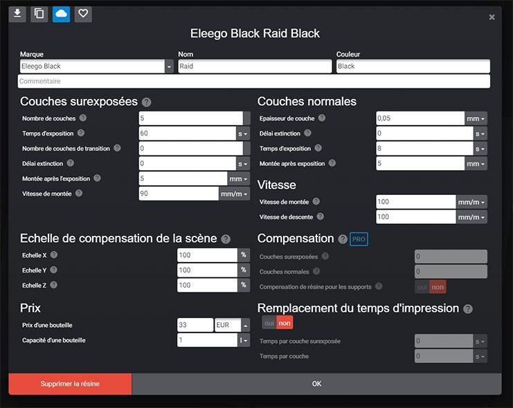Click the heart favorite icon
Screen dimensions: 513x408
83,14
